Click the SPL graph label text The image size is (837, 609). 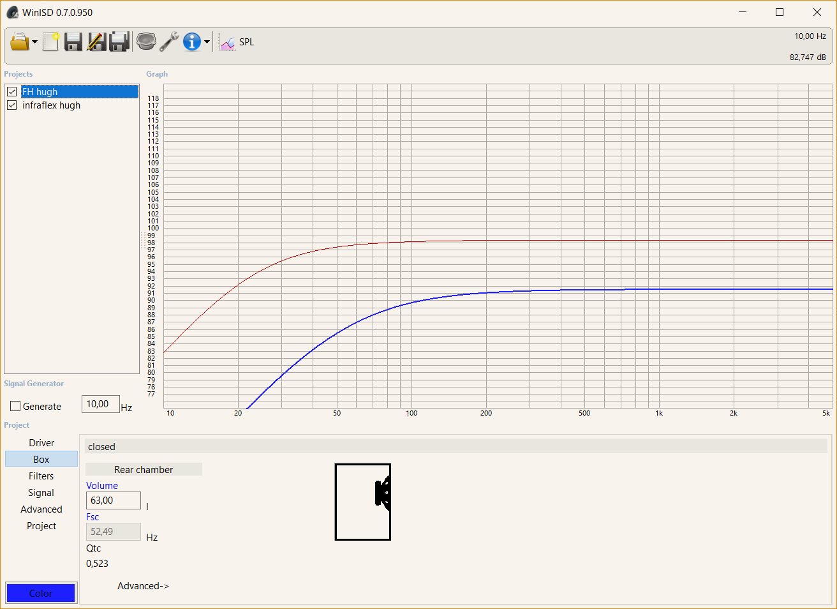pos(247,42)
